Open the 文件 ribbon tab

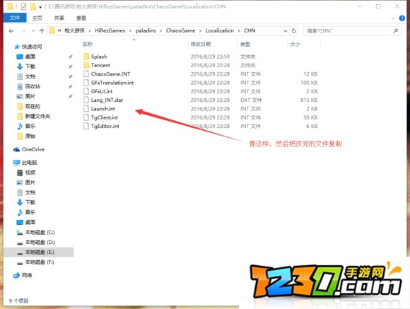15,18
